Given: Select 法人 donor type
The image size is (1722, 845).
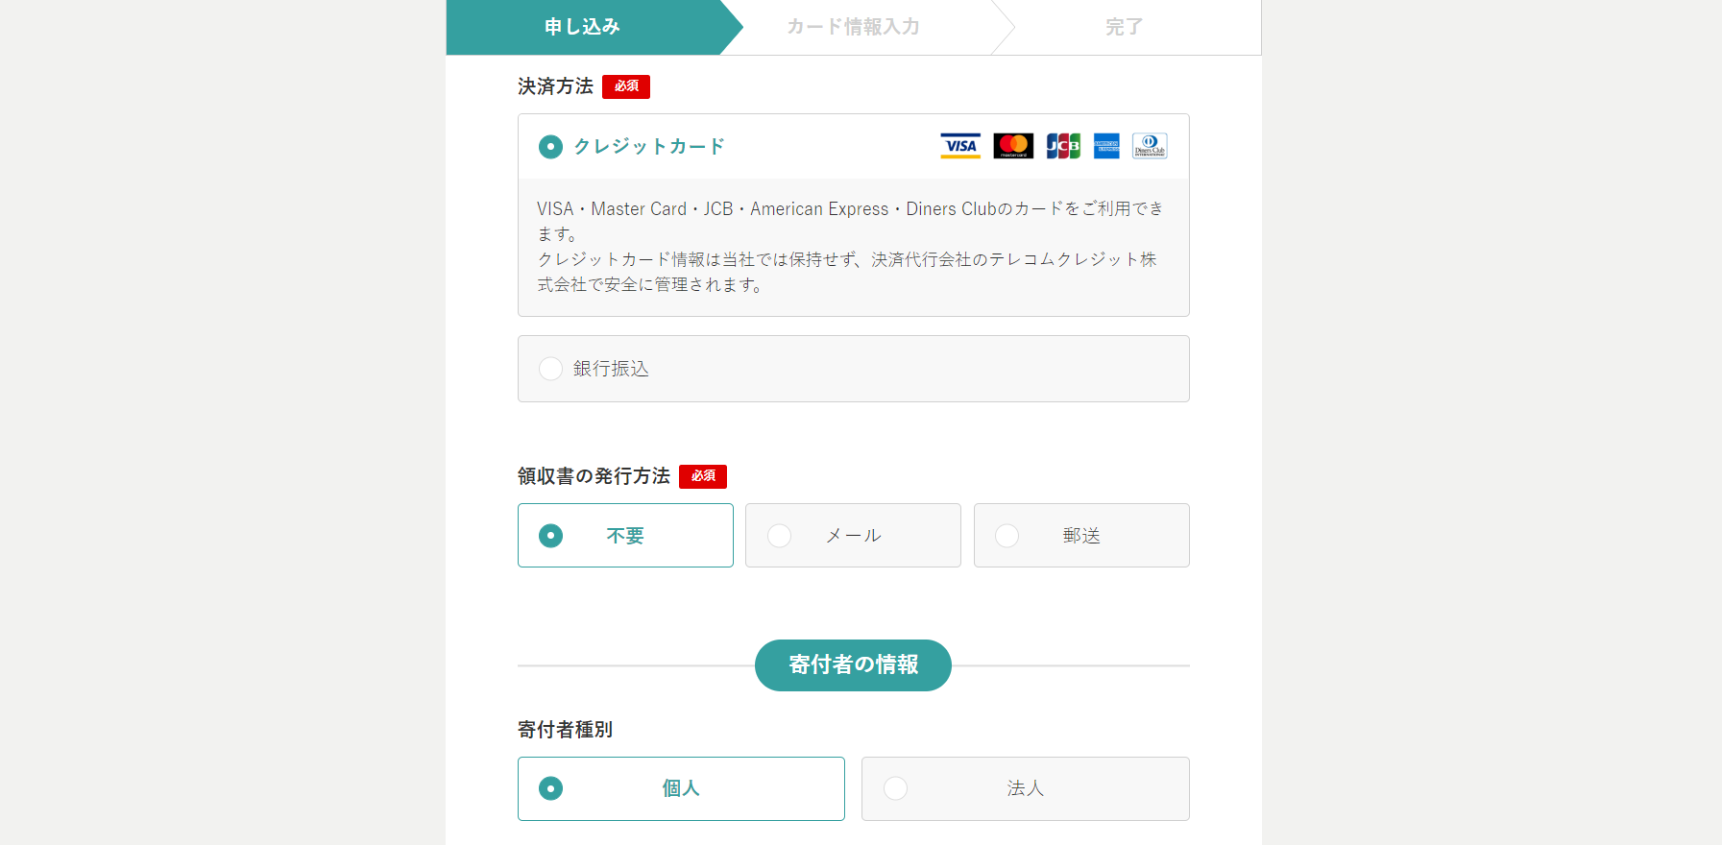Looking at the screenshot, I should click(x=1025, y=788).
